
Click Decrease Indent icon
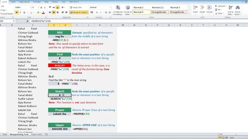[63, 12]
